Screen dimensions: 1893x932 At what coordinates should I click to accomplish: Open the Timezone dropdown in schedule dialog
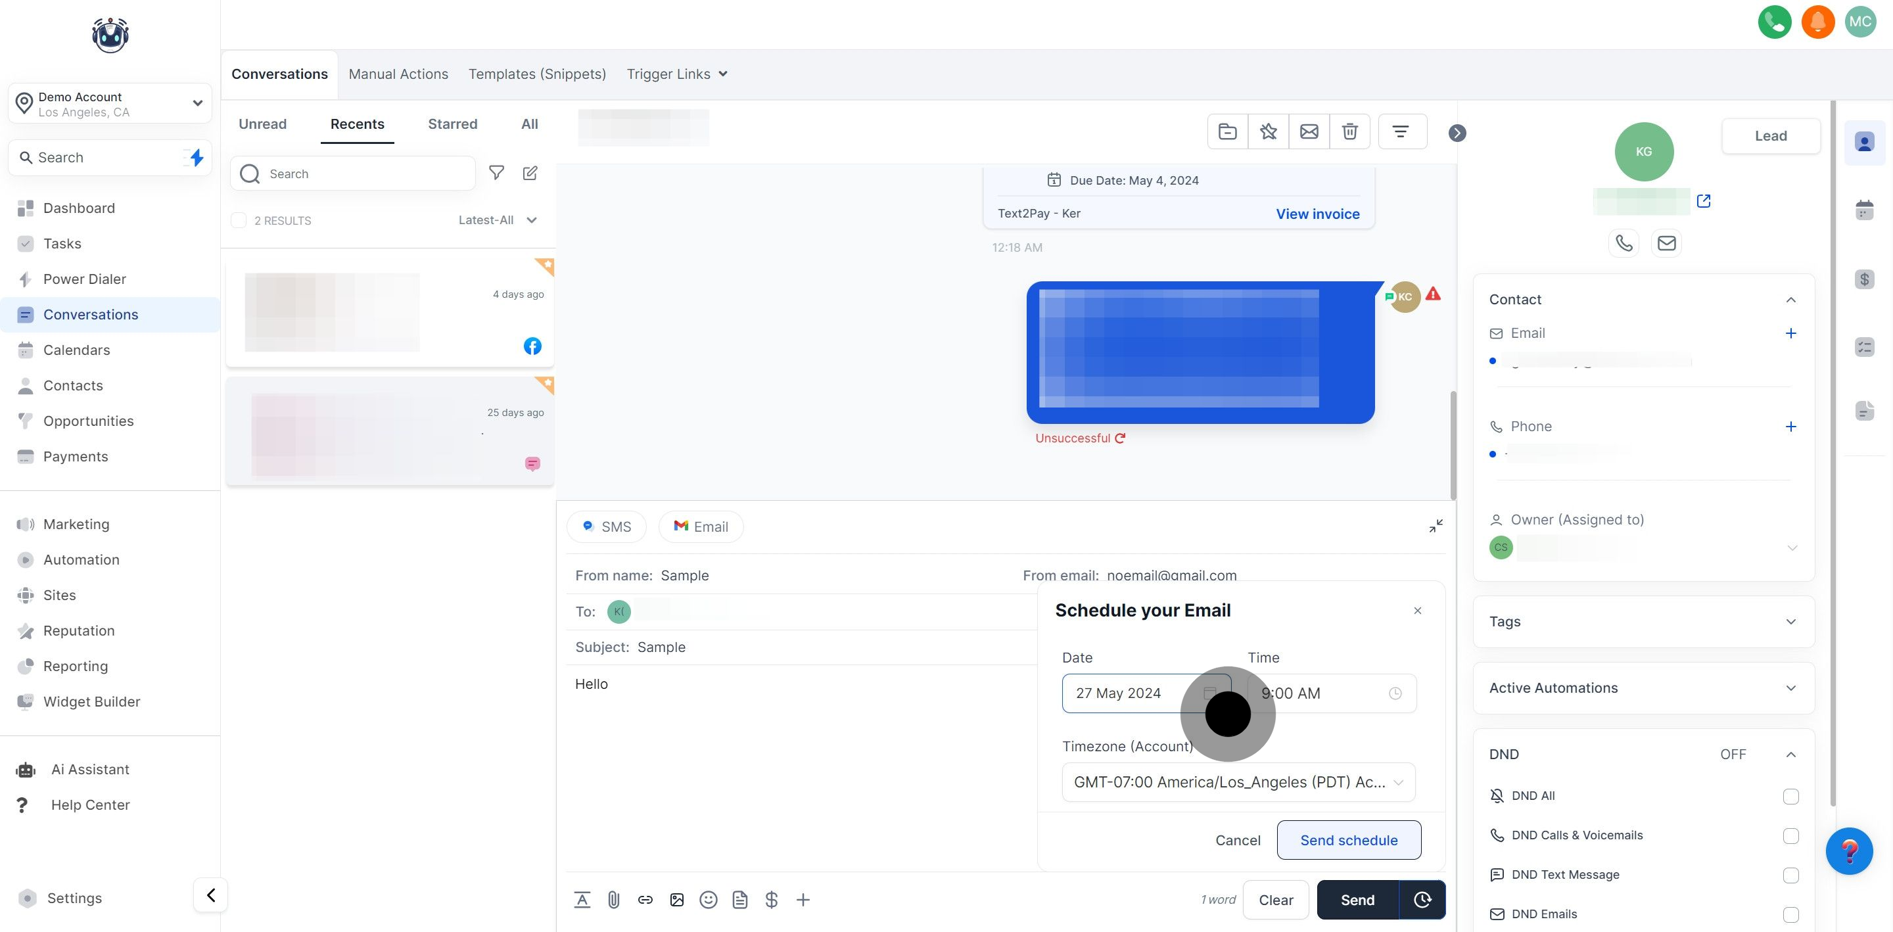[1238, 782]
